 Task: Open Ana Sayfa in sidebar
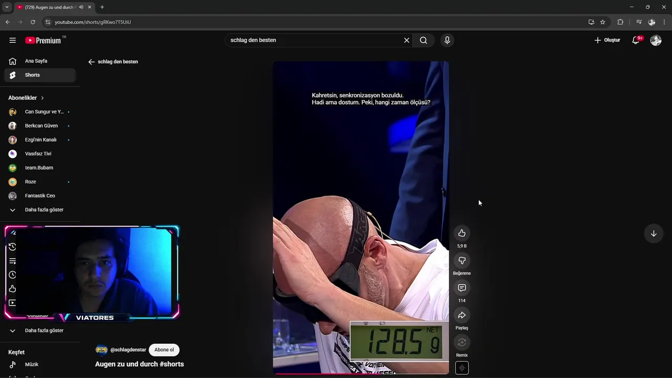pos(40,61)
